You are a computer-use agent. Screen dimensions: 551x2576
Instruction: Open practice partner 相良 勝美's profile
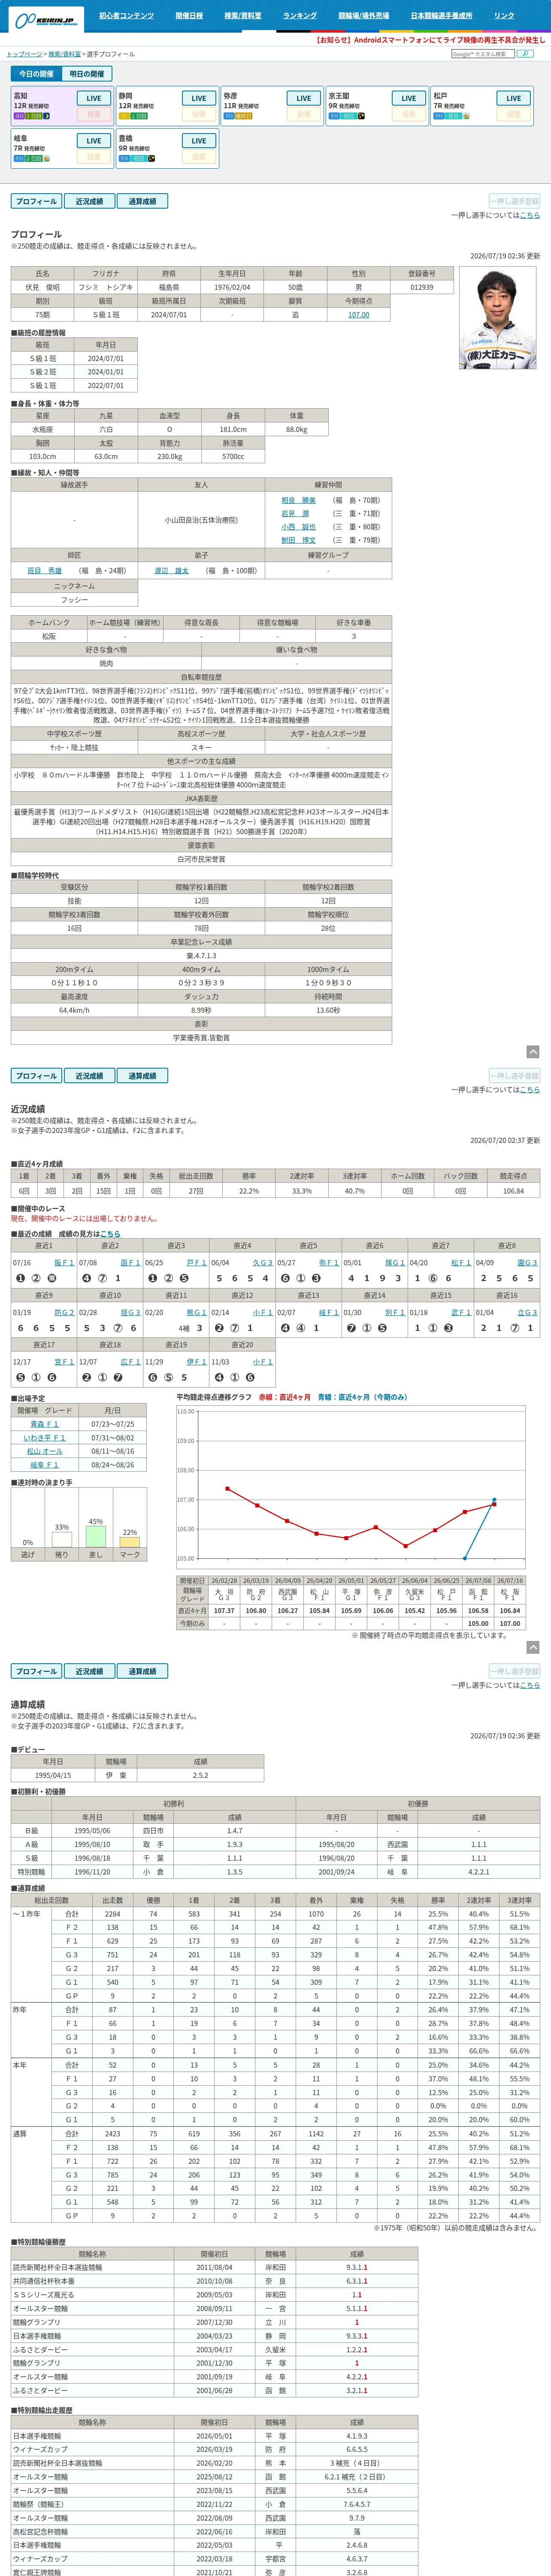coord(298,500)
